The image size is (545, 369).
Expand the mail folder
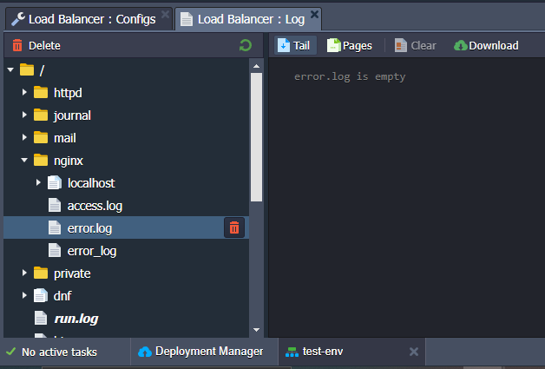(24, 137)
